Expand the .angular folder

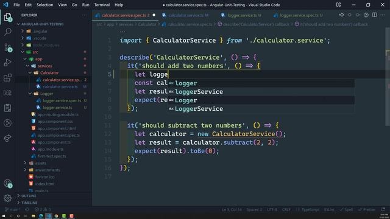[23, 31]
